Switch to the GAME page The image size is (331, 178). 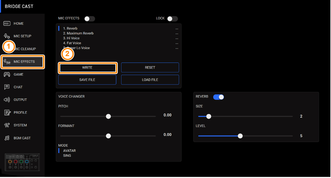18,74
